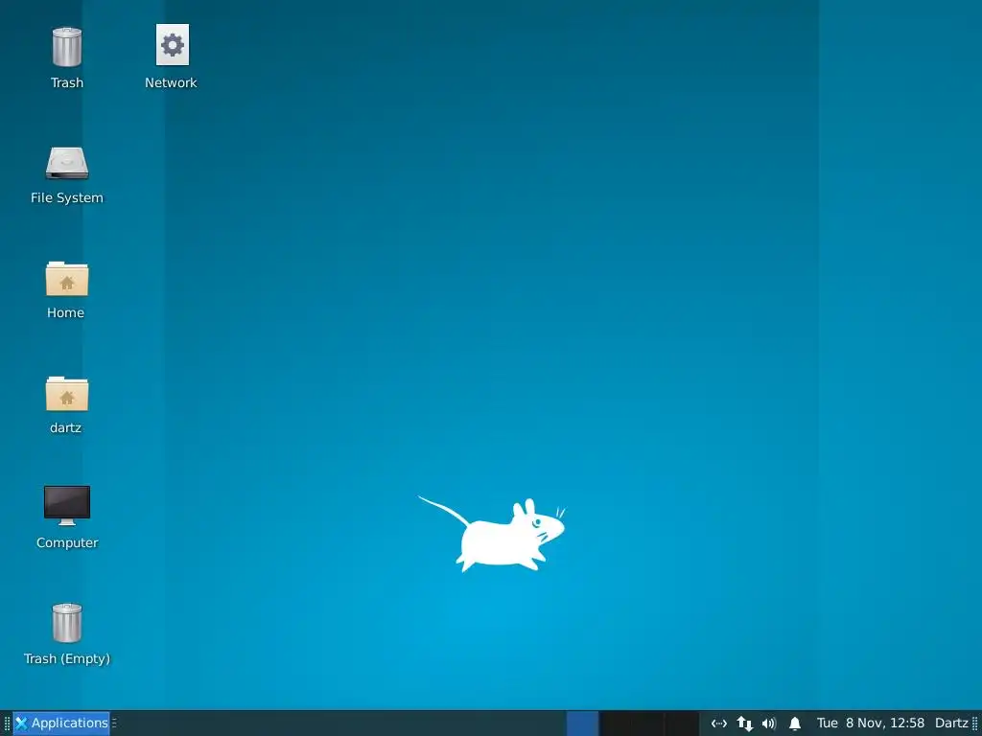Open the Applications menu
Image resolution: width=982 pixels, height=736 pixels.
[x=61, y=723]
